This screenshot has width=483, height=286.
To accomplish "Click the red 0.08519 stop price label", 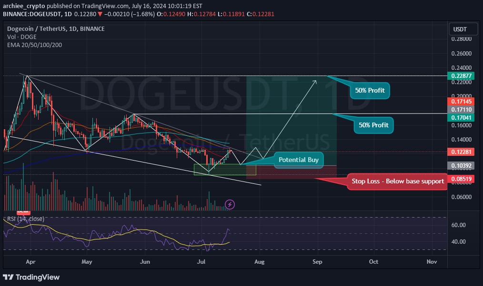I will 461,179.
